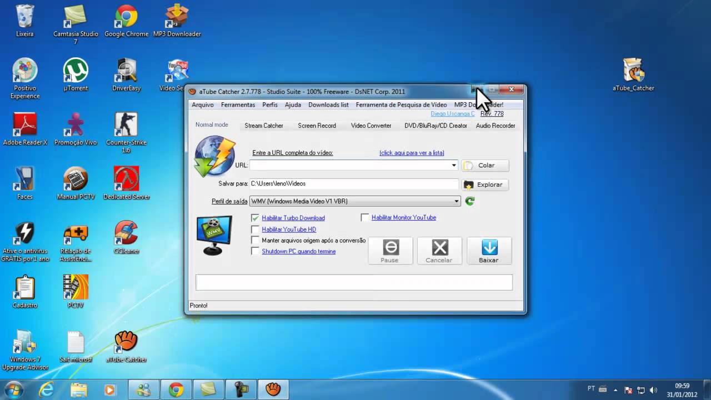Open Ferramenta de Pesquisa de Vídeo menu
This screenshot has width=711, height=400.
pyautogui.click(x=401, y=104)
